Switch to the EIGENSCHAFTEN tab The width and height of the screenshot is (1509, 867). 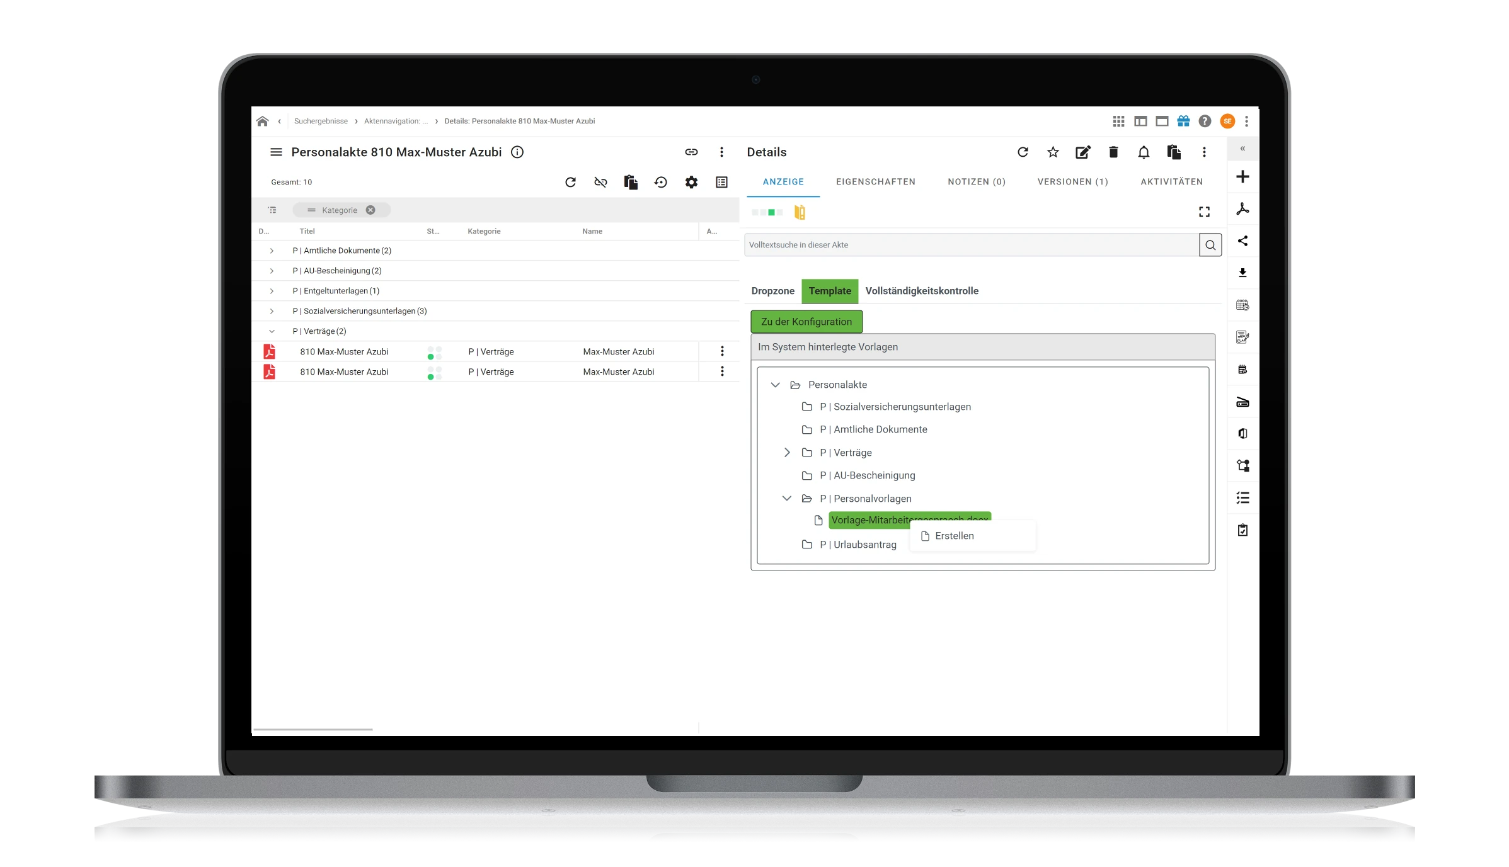click(x=876, y=182)
